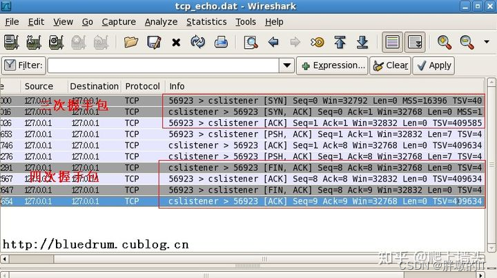
Task: Sort by Source column header
Action: click(x=44, y=86)
